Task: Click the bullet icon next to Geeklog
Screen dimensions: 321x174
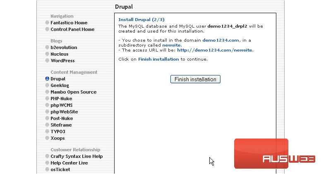Action: [x=47, y=85]
